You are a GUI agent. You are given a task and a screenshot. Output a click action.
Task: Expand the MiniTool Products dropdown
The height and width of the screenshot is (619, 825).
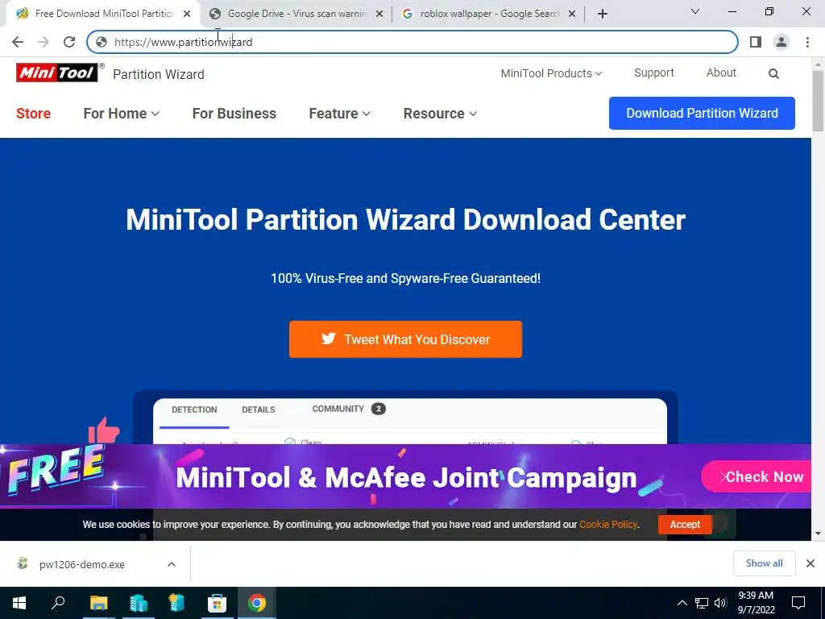(551, 73)
